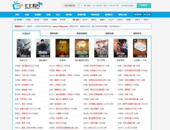
Task: Select 动作片 movie sub-category link
Action: [85, 20]
